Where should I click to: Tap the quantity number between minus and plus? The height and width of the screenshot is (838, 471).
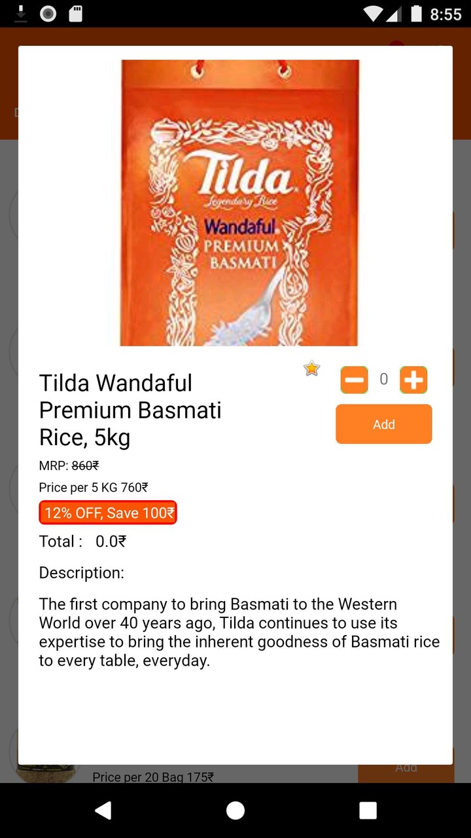click(384, 379)
